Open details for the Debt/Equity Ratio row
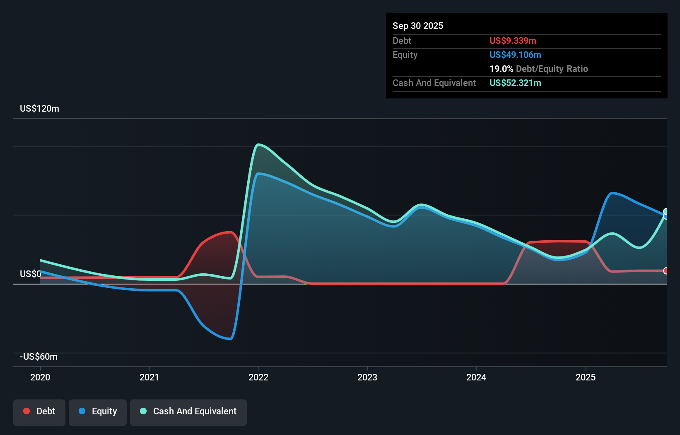This screenshot has height=435, width=680. click(x=539, y=69)
